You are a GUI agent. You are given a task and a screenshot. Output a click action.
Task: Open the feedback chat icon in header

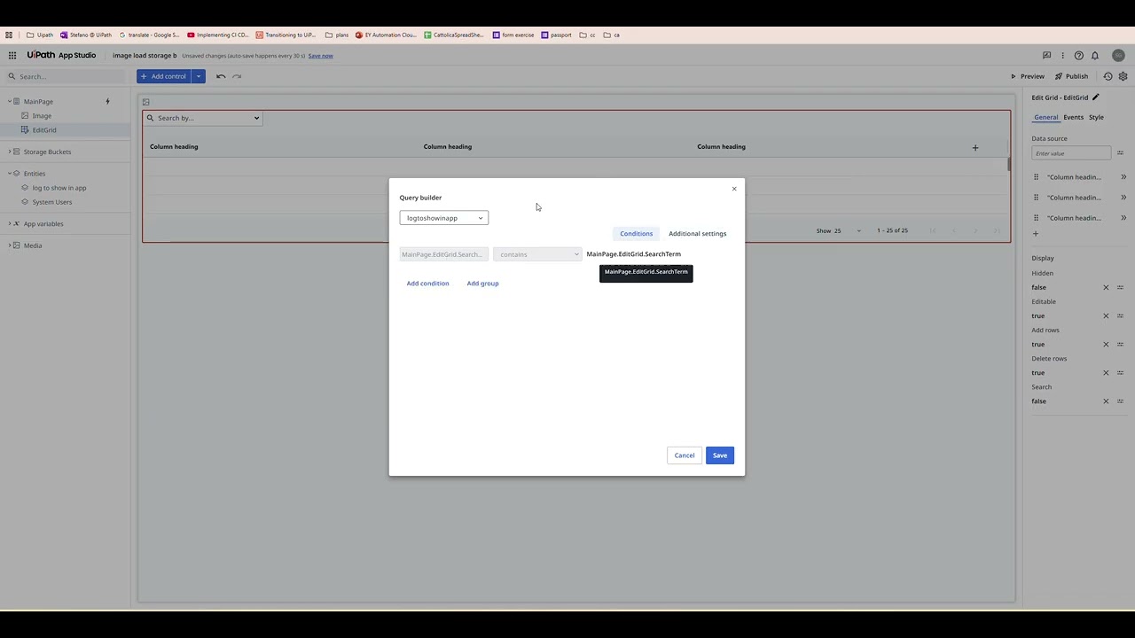[1046, 55]
